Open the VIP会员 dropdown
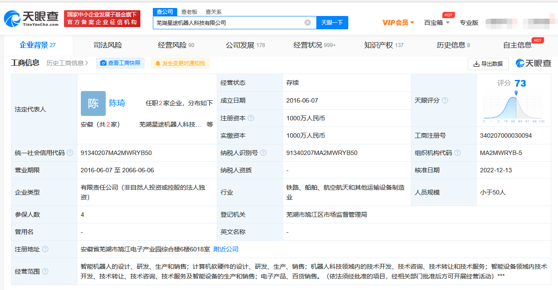This screenshot has height=290, width=558. (x=399, y=22)
